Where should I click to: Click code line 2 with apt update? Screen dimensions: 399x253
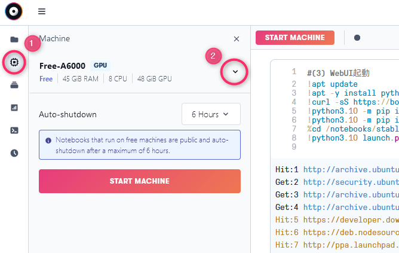(332, 84)
